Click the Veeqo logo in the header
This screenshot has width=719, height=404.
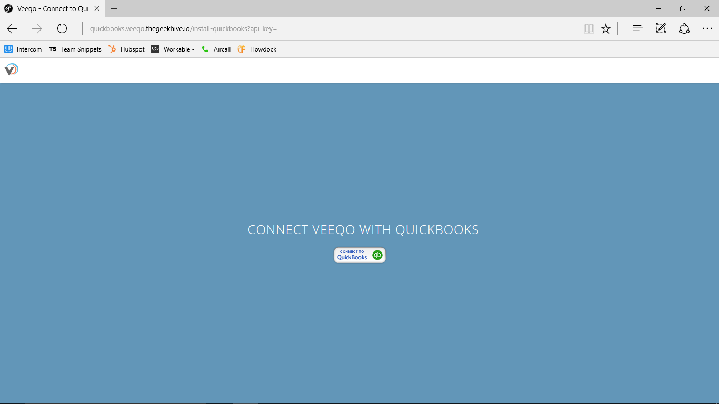pos(11,69)
